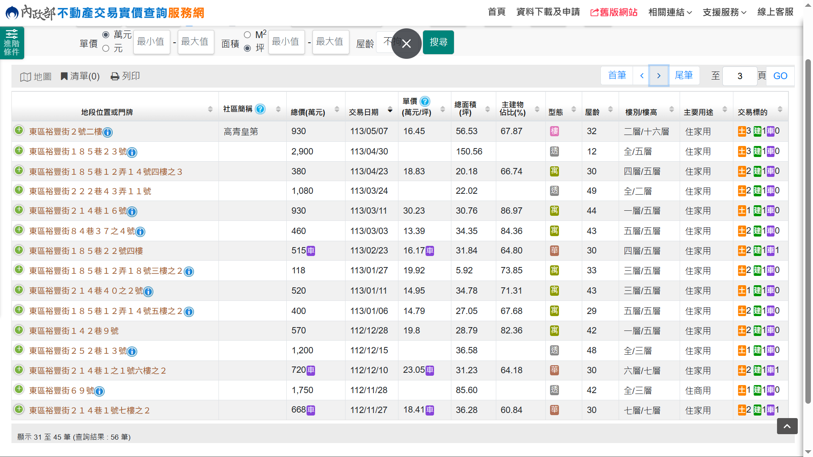Click the help icon beside 單價 header
The height and width of the screenshot is (457, 813).
(425, 101)
